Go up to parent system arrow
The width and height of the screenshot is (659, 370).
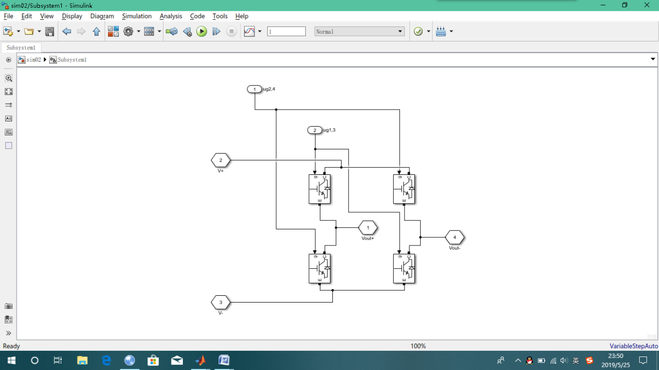pos(96,32)
